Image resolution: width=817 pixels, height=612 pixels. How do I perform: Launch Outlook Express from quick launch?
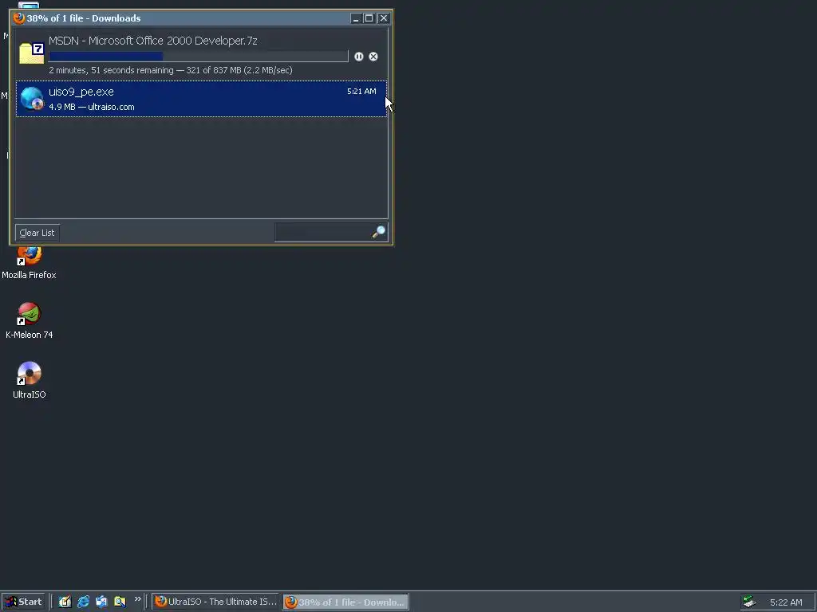click(101, 602)
